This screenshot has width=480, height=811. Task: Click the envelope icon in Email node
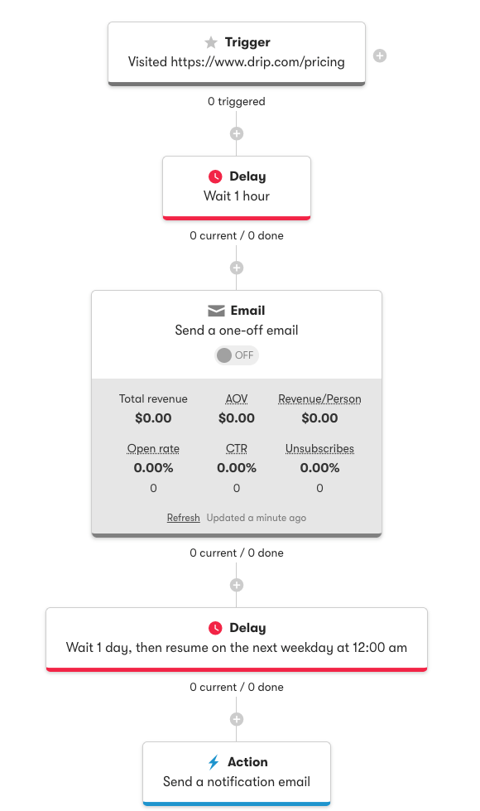(216, 311)
